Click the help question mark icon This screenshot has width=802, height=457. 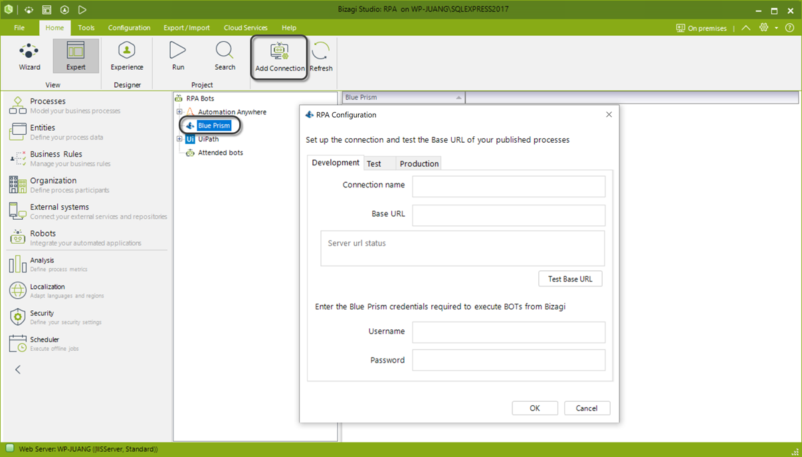(x=789, y=28)
